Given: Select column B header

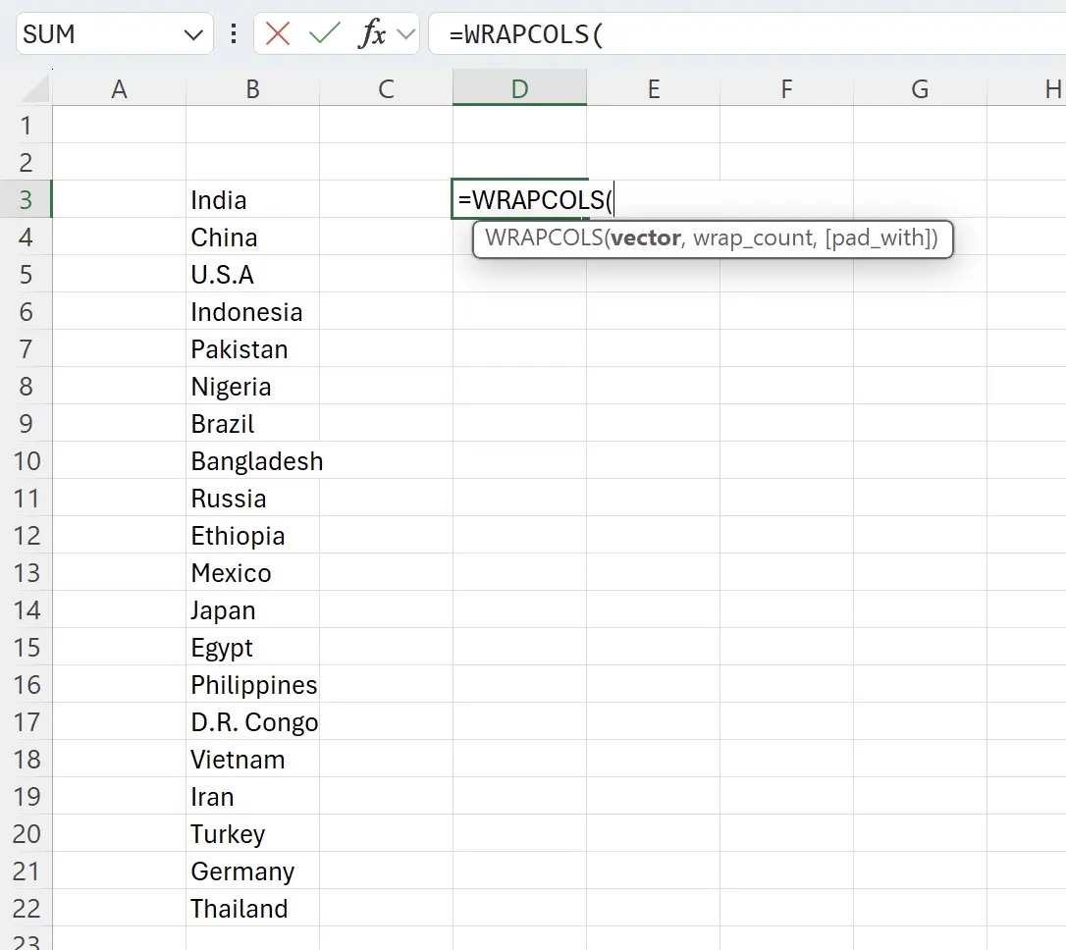Looking at the screenshot, I should [252, 88].
